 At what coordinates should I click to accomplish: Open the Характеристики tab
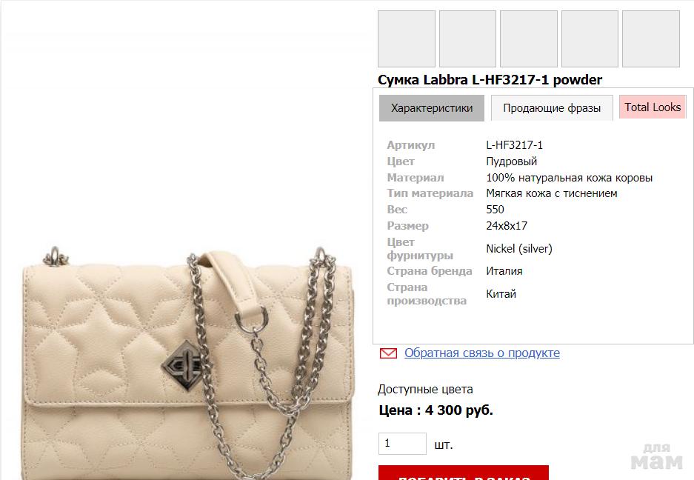(x=432, y=108)
